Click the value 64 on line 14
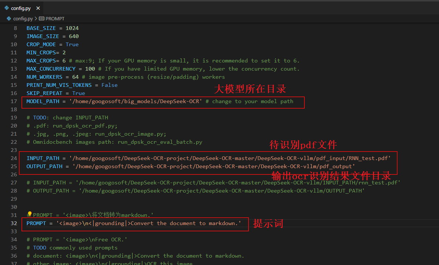Screen dimensions: 439x265 click(x=75, y=77)
